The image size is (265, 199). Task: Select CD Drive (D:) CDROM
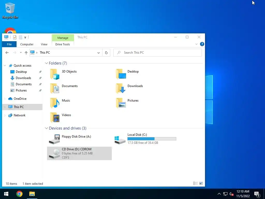[79, 153]
